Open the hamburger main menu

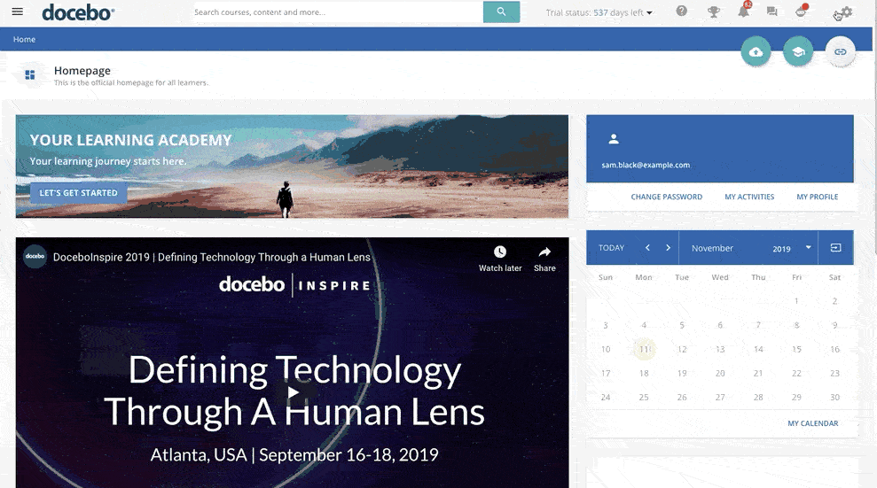pos(18,12)
